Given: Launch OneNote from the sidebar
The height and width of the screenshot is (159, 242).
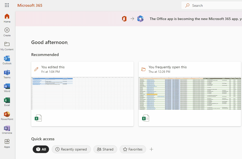Looking at the screenshot, I should click(7, 130).
